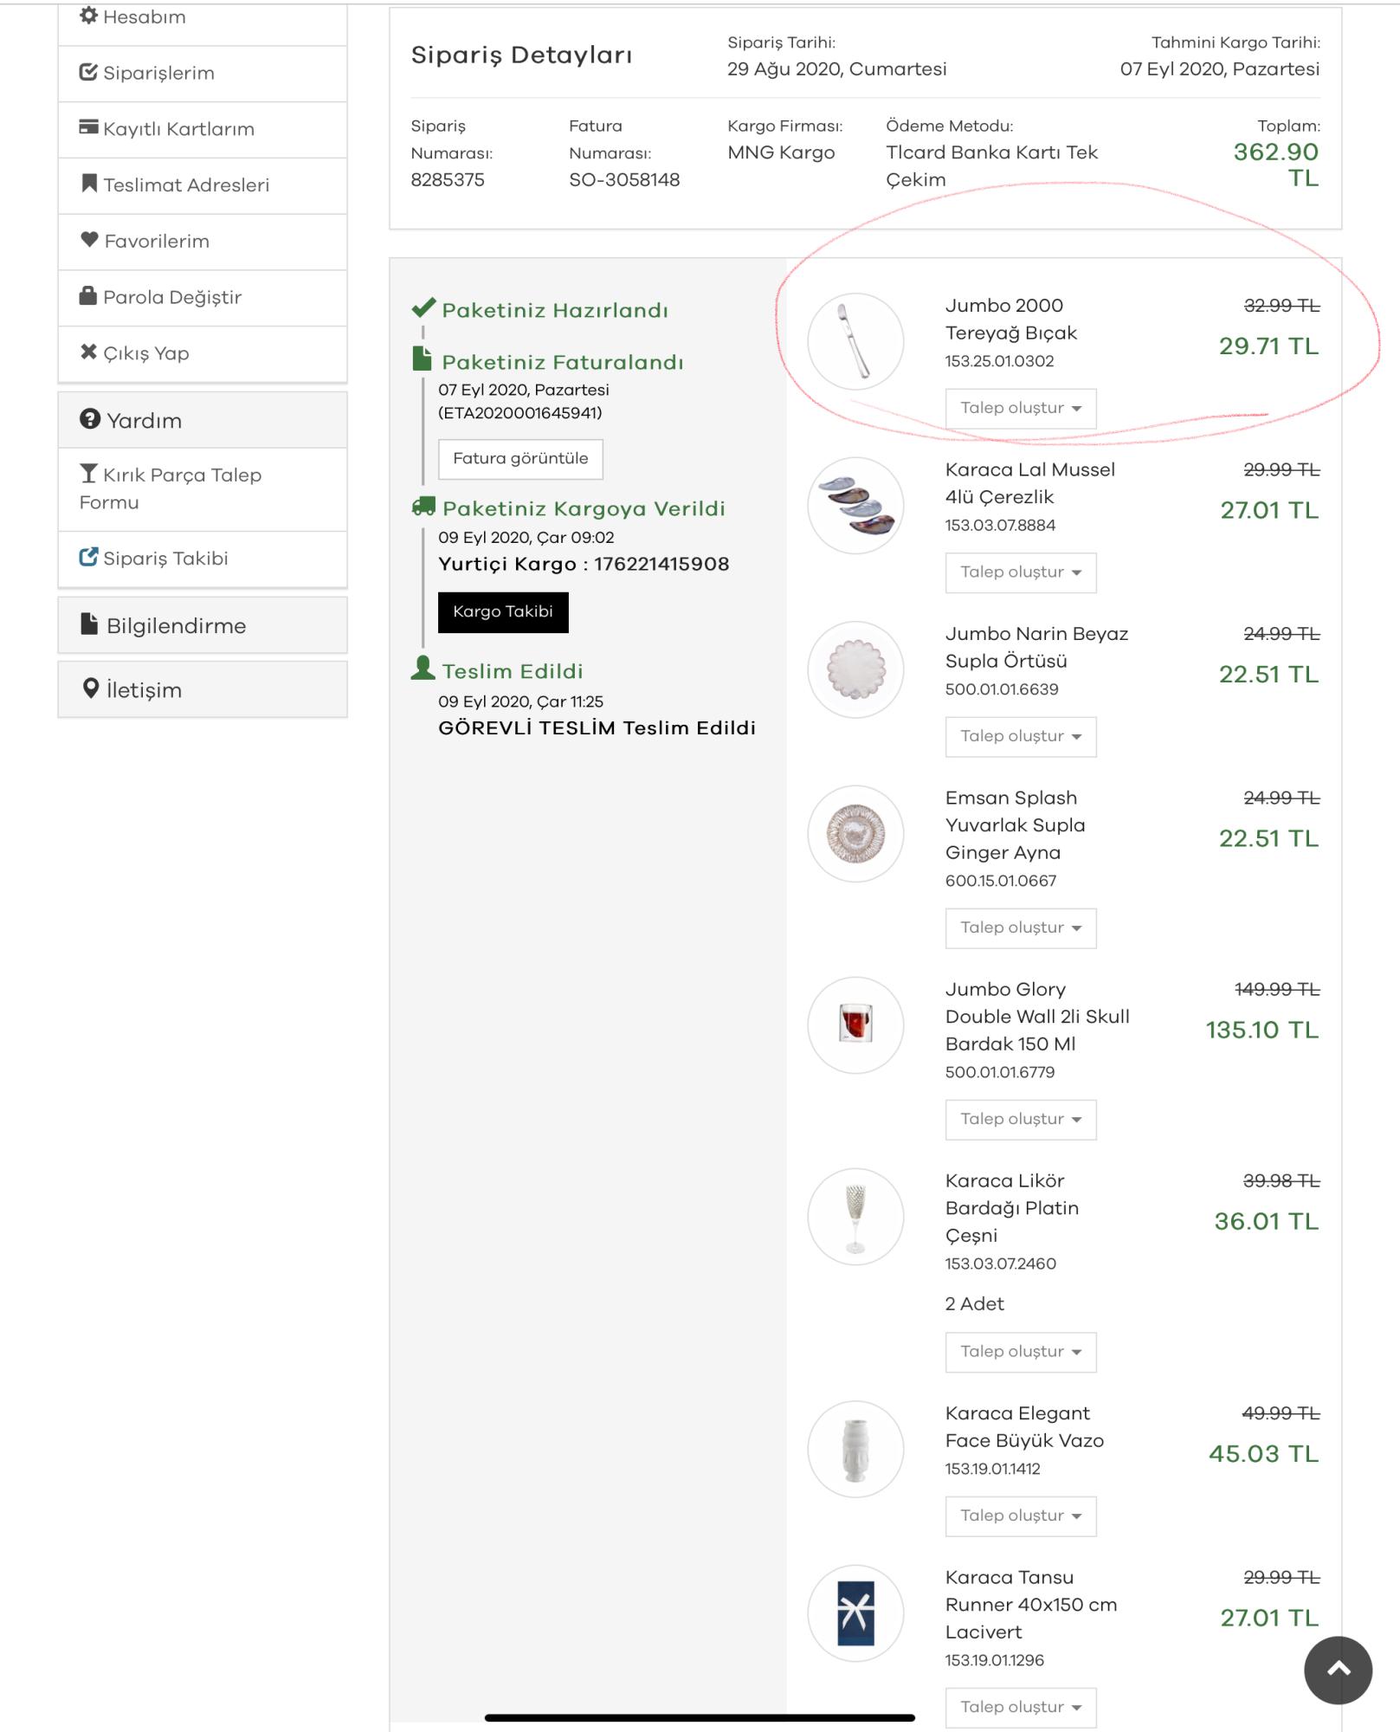Screen dimensions: 1400x1732
Task: Click the Paketiniz Hazırlandı checkmark icon
Action: coord(423,308)
